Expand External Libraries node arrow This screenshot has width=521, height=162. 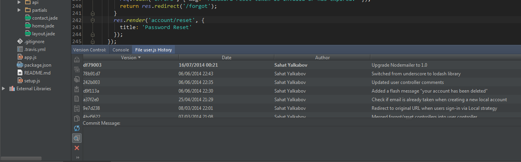pyautogui.click(x=4, y=89)
